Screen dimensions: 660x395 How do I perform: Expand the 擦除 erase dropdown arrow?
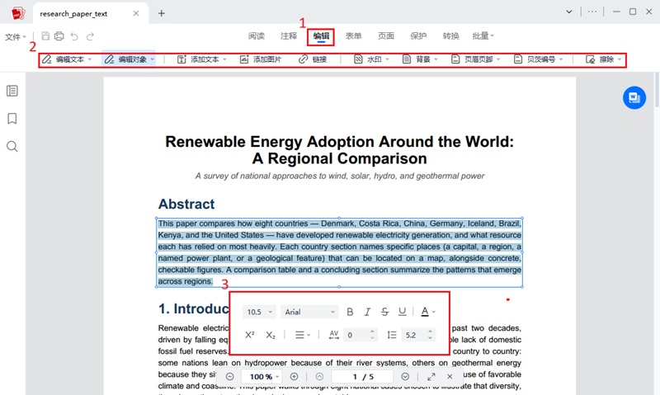pos(620,59)
